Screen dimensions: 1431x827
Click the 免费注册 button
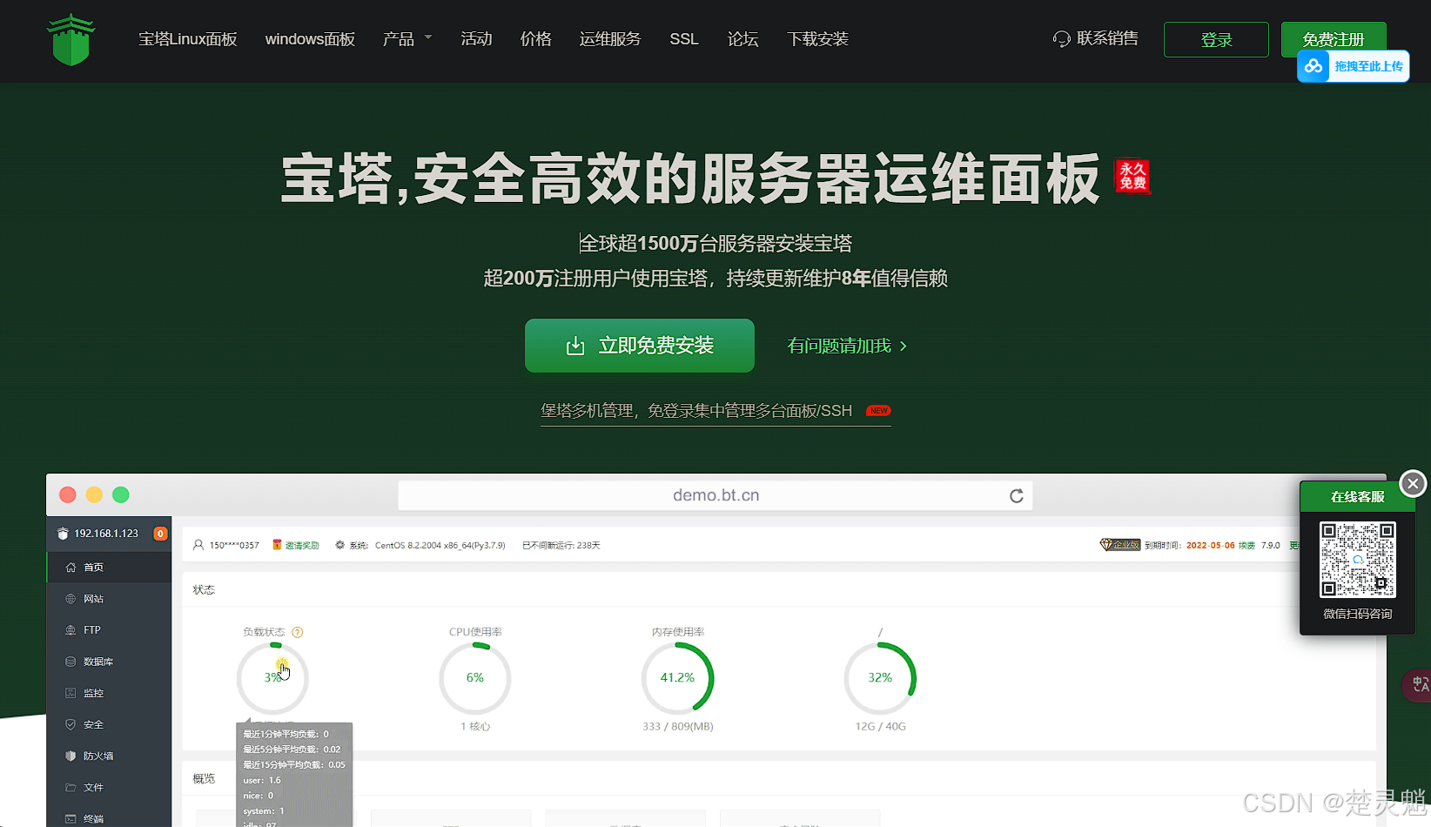click(x=1334, y=37)
